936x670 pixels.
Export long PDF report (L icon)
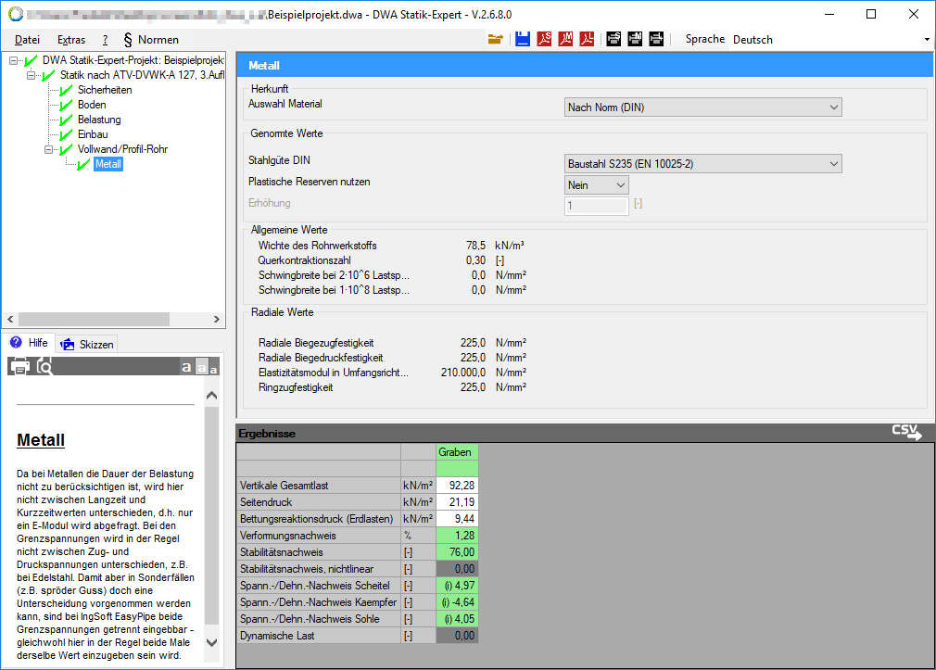(587, 39)
